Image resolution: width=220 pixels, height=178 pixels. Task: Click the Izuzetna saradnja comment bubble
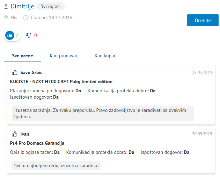[103, 114]
